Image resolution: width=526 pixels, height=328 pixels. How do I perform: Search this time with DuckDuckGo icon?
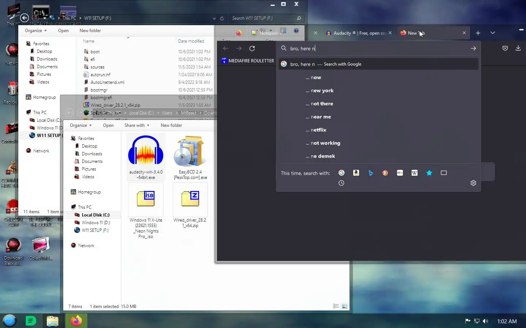coord(385,173)
